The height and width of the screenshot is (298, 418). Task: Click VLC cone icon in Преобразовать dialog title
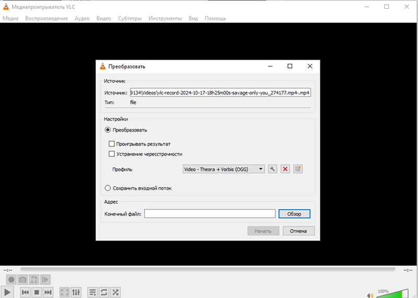coord(102,66)
